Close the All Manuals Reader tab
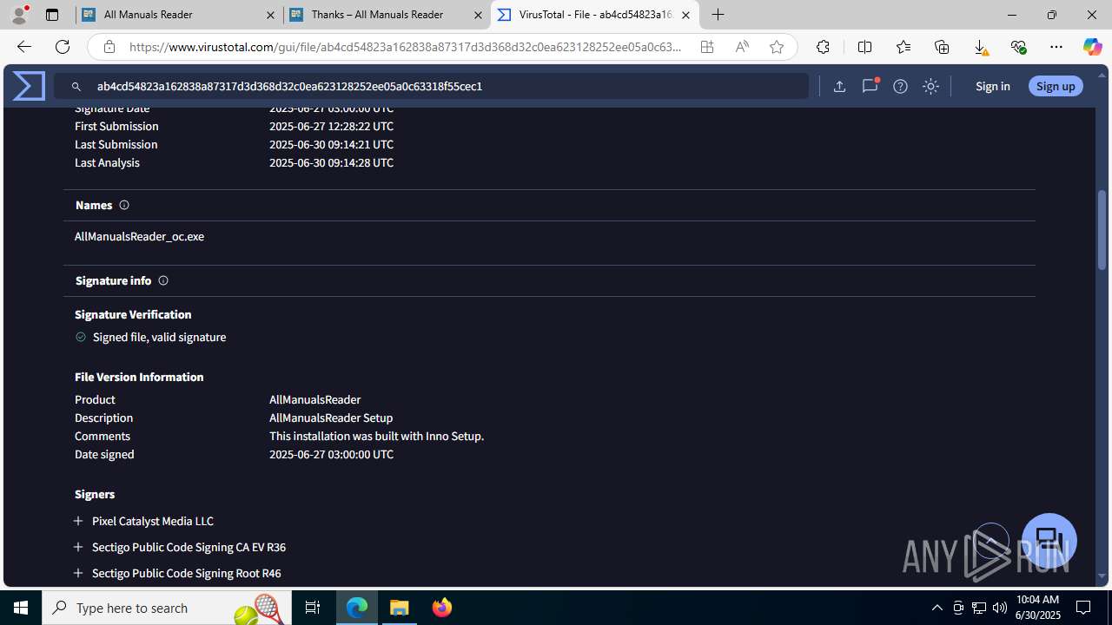The width and height of the screenshot is (1112, 625). point(270,15)
